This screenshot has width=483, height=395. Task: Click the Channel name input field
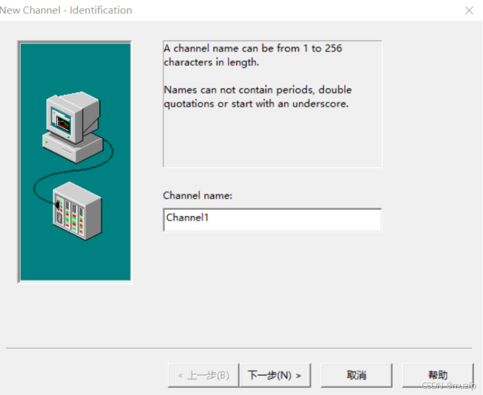tap(273, 219)
